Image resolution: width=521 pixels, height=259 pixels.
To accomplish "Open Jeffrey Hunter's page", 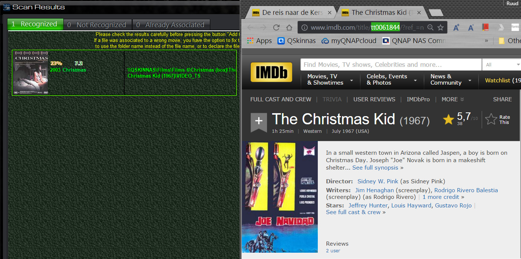I will pos(367,205).
